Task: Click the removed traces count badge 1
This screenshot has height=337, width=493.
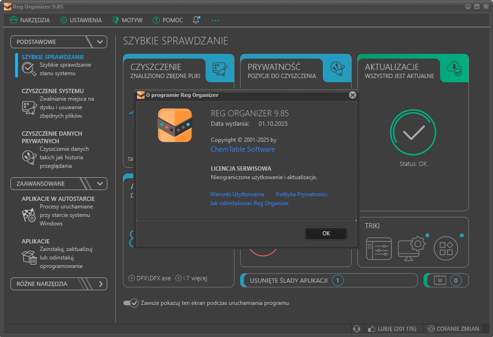Action: click(337, 280)
